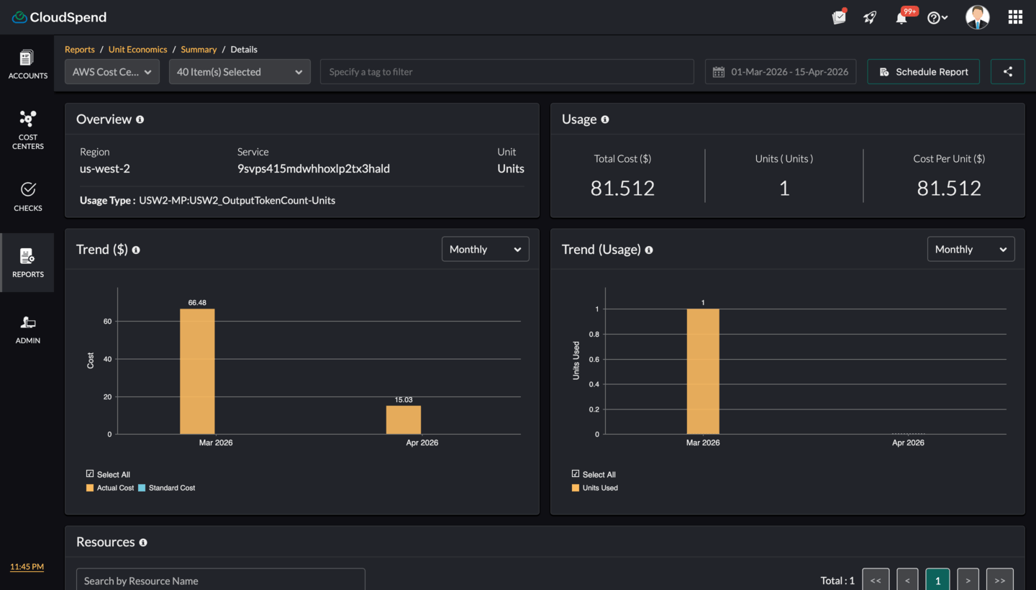The image size is (1036, 590).
Task: Open the Checks sidebar icon
Action: [27, 196]
